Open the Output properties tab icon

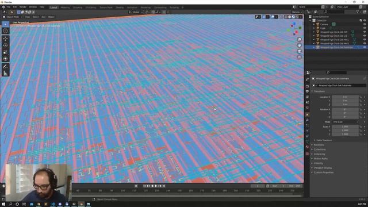pyautogui.click(x=307, y=91)
